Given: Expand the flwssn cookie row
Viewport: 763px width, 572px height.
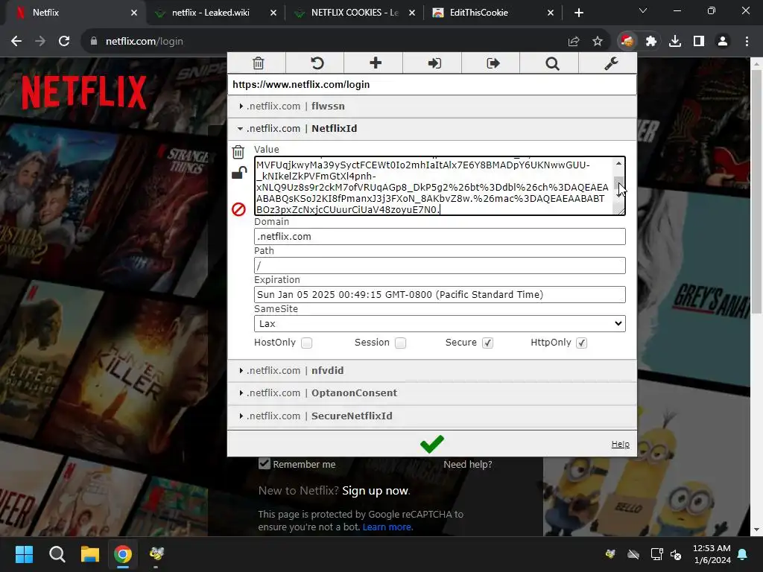Looking at the screenshot, I should [x=431, y=106].
